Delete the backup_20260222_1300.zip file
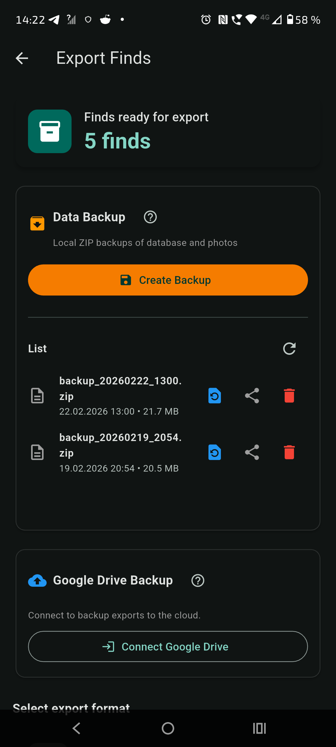 click(289, 396)
